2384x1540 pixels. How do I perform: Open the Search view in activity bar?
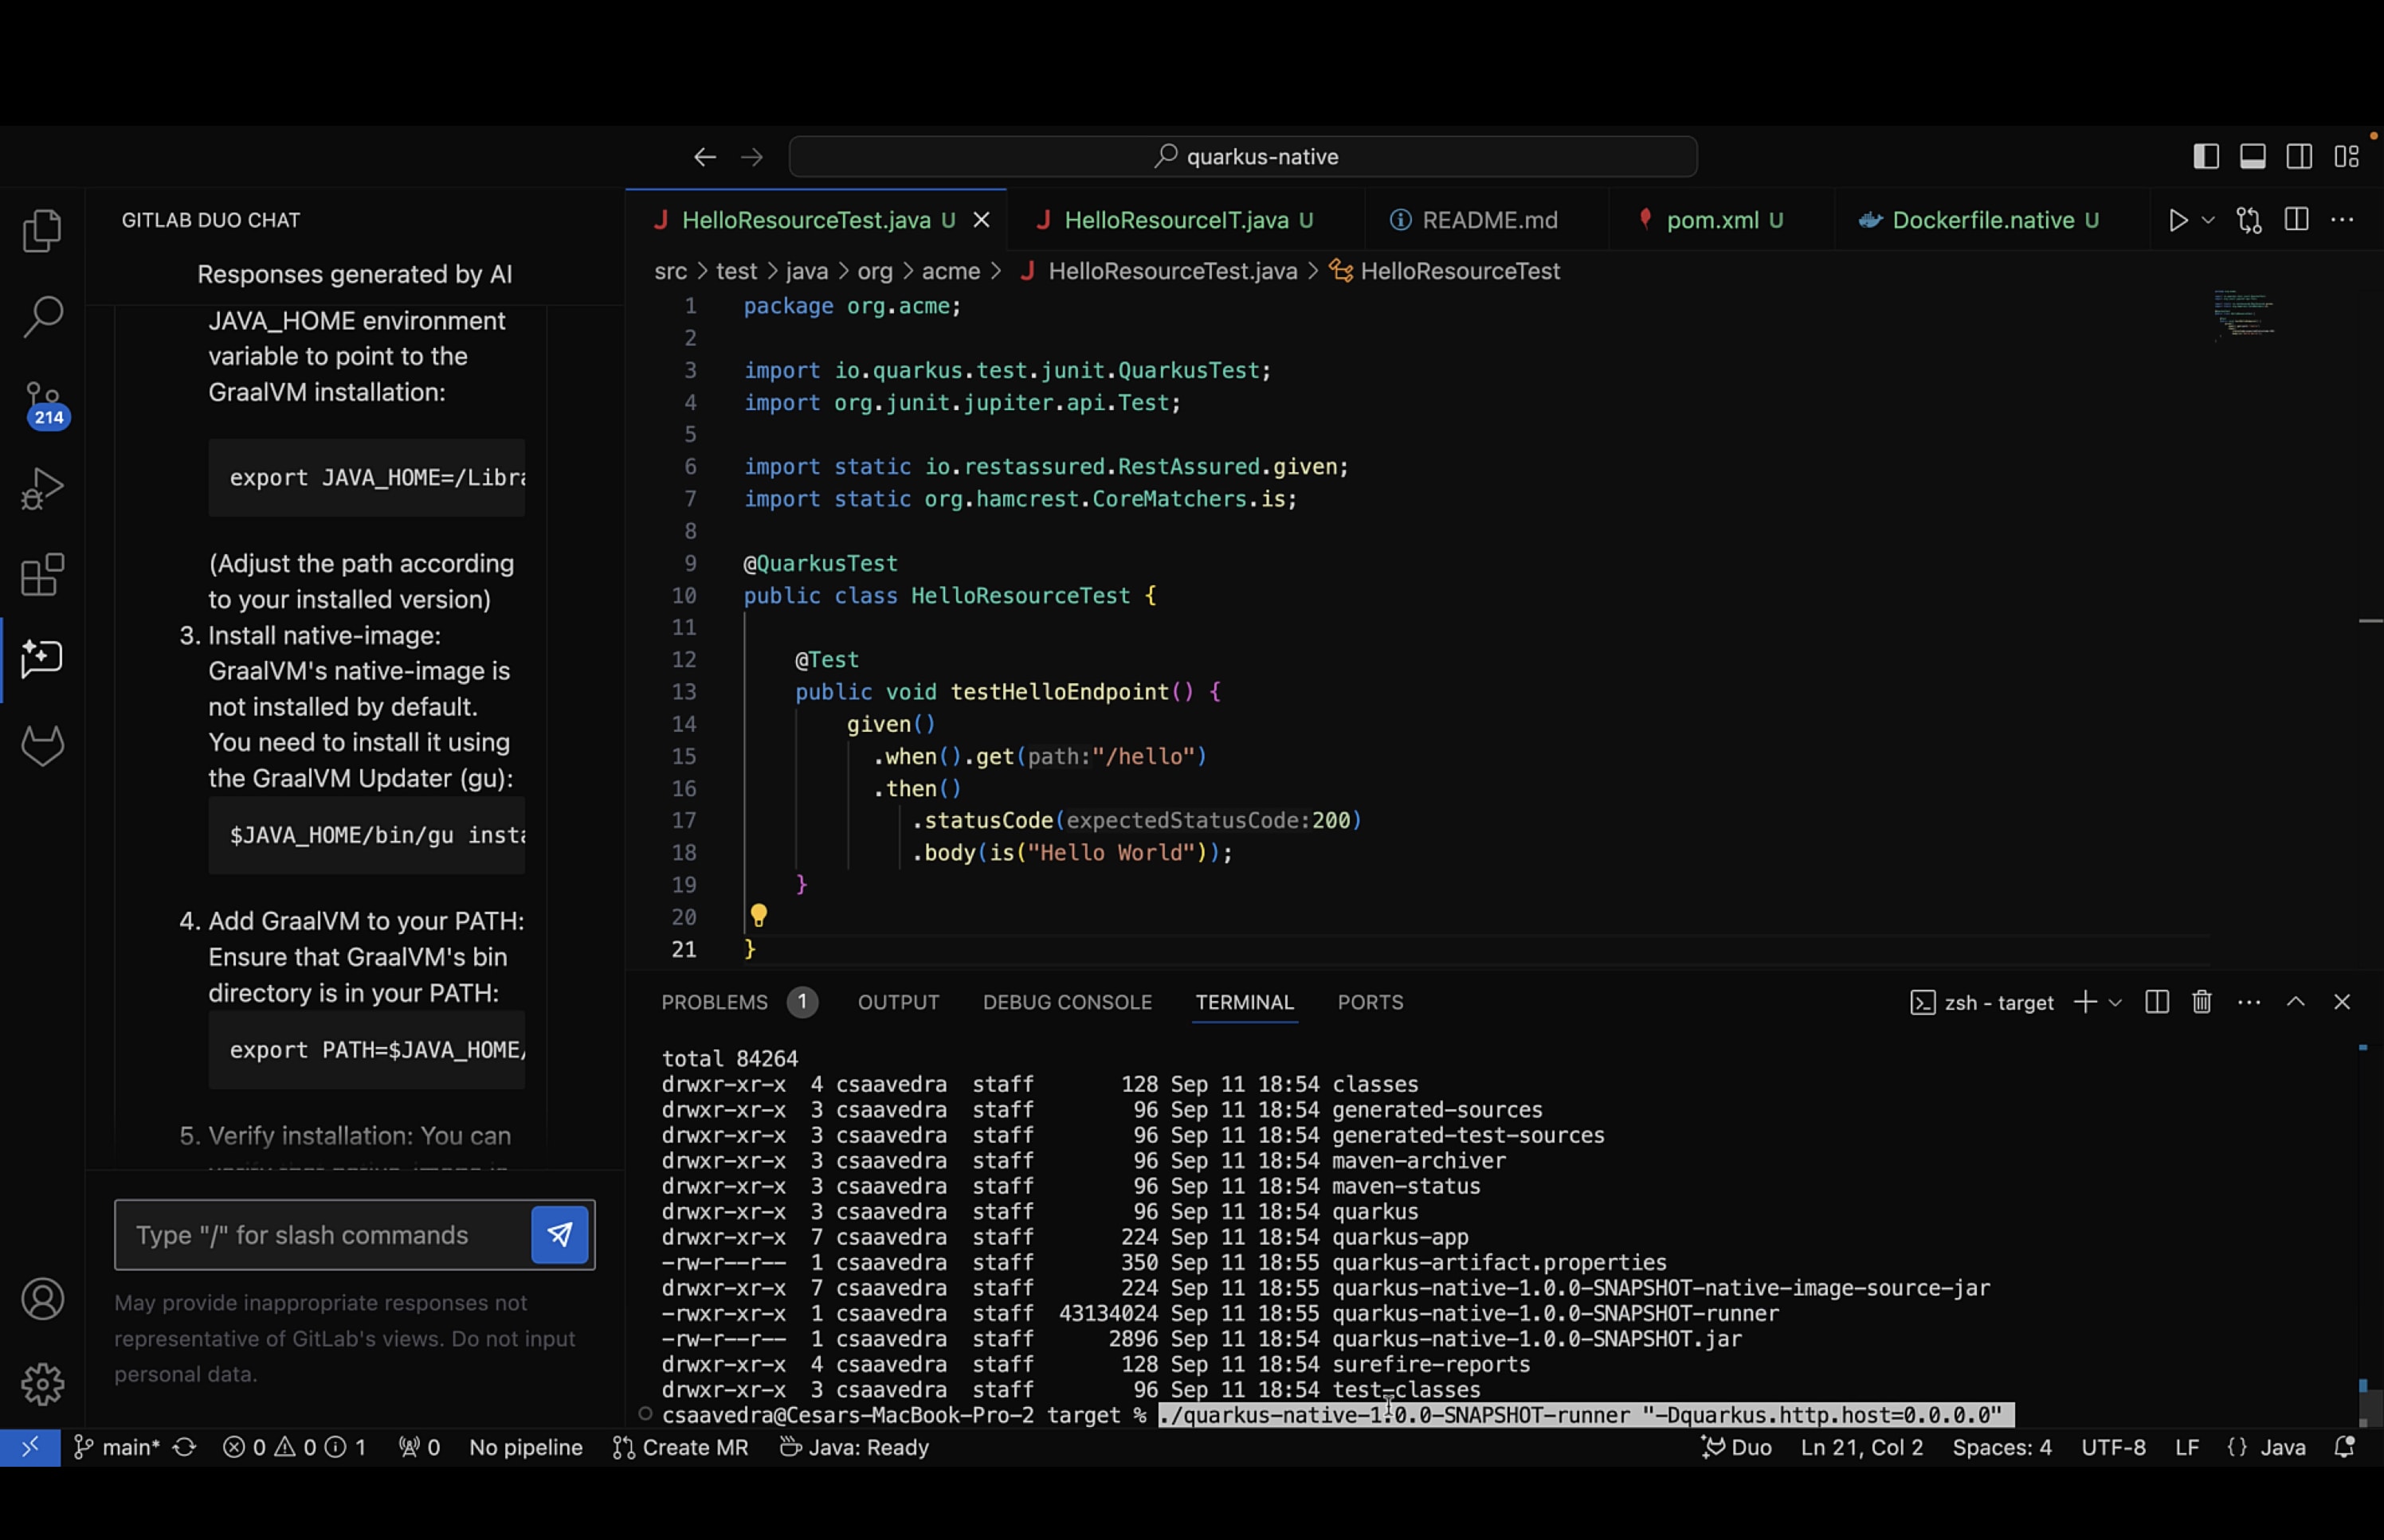click(x=42, y=316)
